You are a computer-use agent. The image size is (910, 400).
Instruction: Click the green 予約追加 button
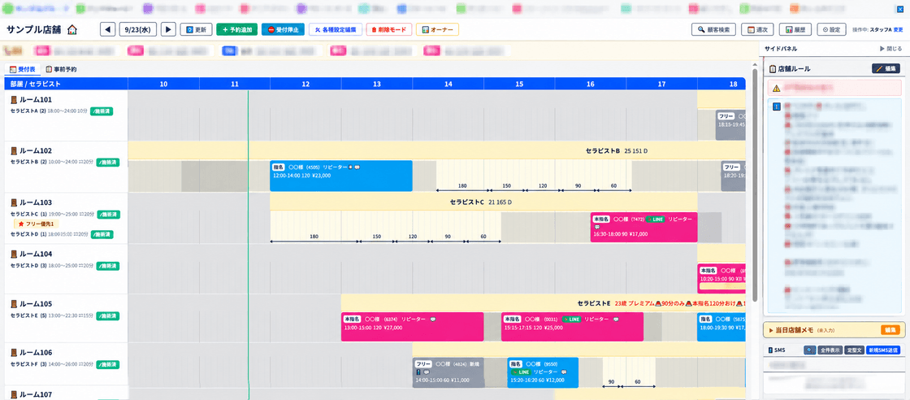236,29
